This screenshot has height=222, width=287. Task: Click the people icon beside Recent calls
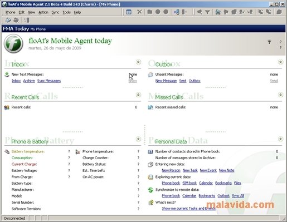tap(7, 107)
